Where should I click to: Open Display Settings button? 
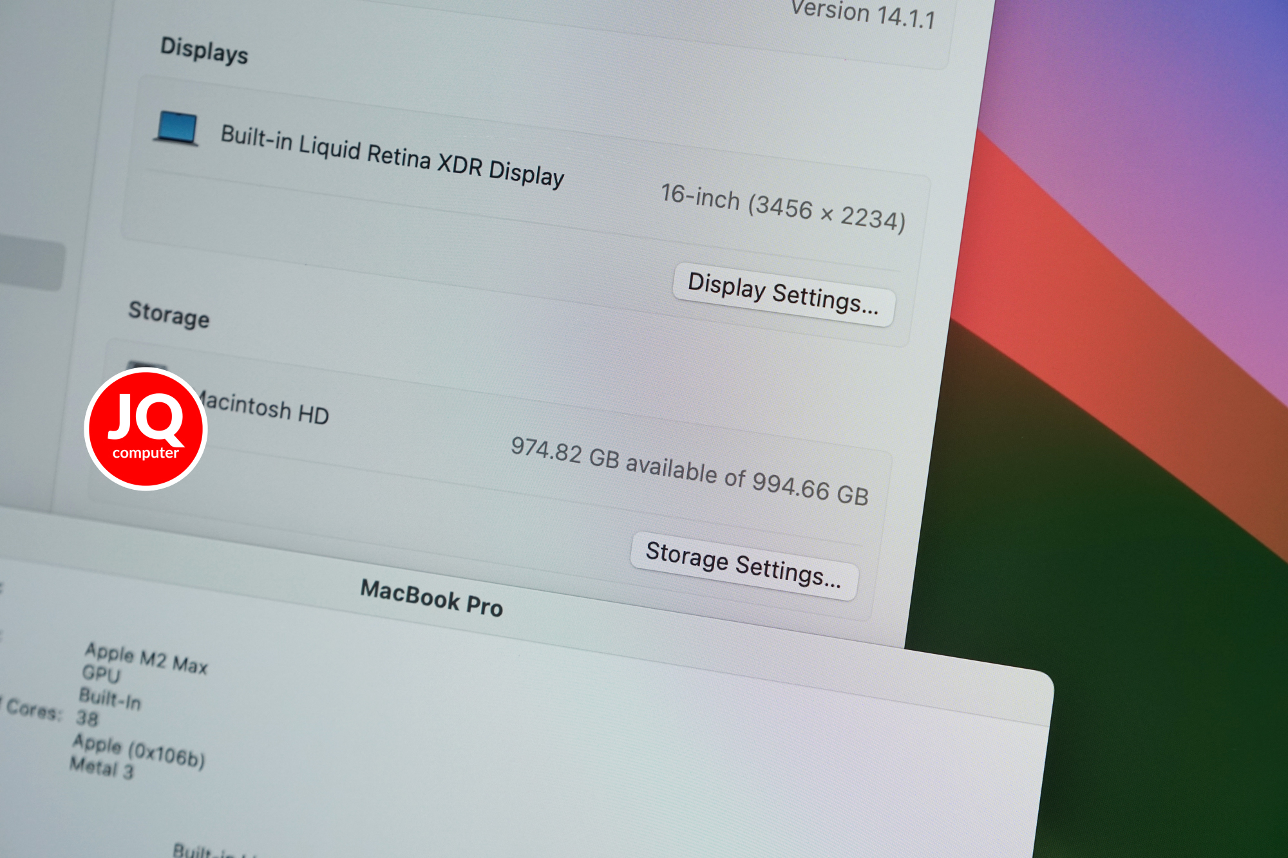[x=784, y=294]
